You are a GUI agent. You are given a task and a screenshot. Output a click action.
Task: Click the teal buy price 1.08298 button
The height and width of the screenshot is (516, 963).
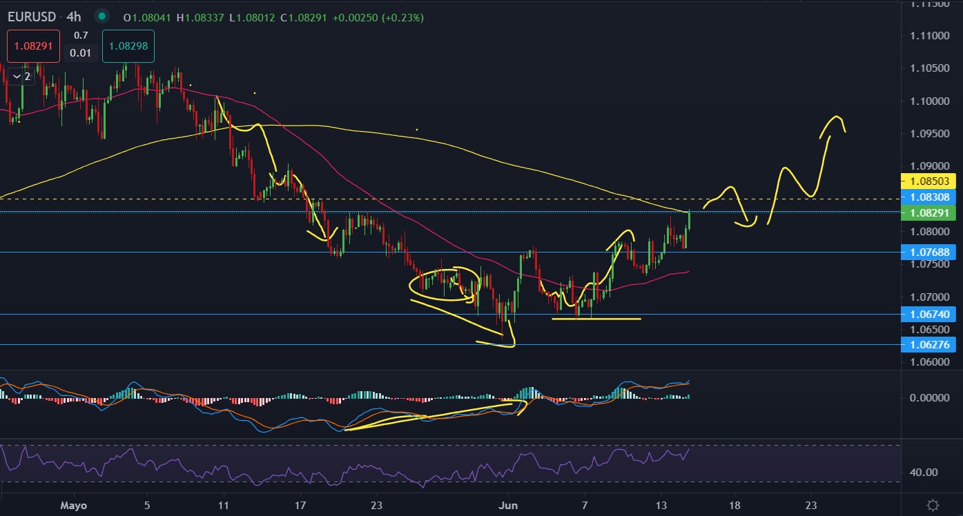point(128,48)
